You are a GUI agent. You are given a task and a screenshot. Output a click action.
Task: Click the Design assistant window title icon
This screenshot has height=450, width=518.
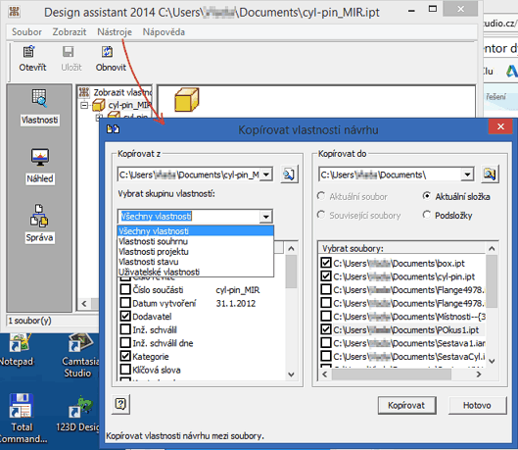(14, 12)
